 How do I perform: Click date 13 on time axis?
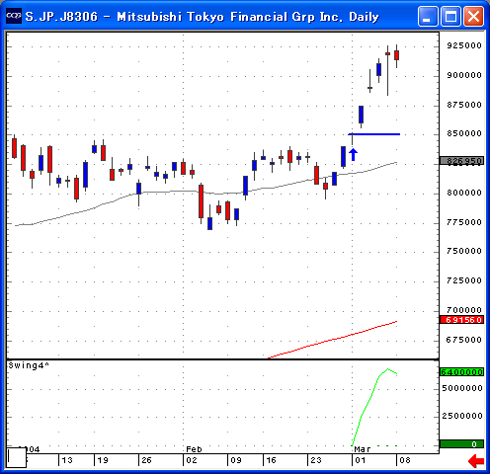click(67, 460)
